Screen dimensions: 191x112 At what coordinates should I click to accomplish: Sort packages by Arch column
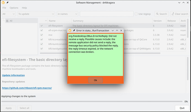183,21
